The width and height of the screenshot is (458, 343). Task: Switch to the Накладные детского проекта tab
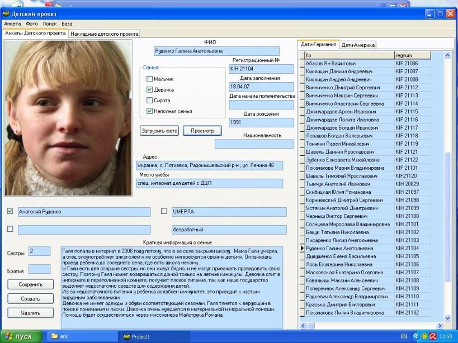pyautogui.click(x=104, y=34)
